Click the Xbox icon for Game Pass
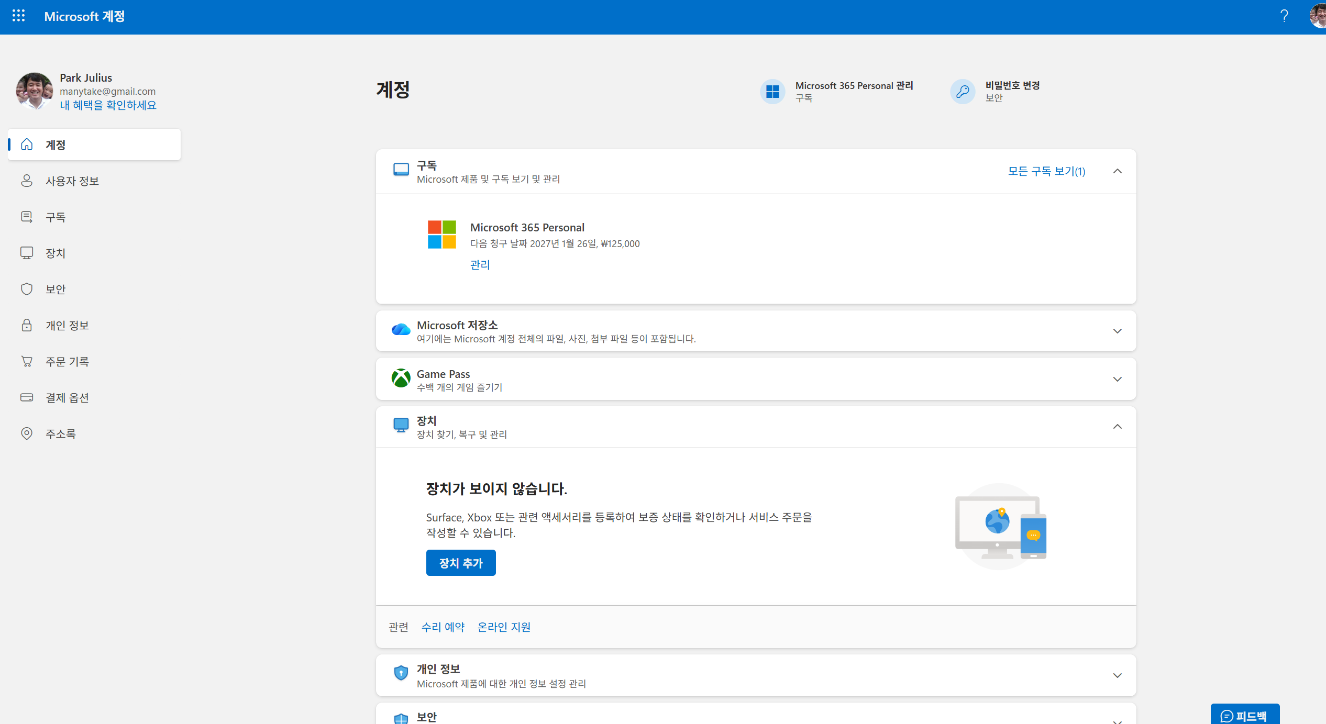This screenshot has width=1326, height=724. [401, 378]
